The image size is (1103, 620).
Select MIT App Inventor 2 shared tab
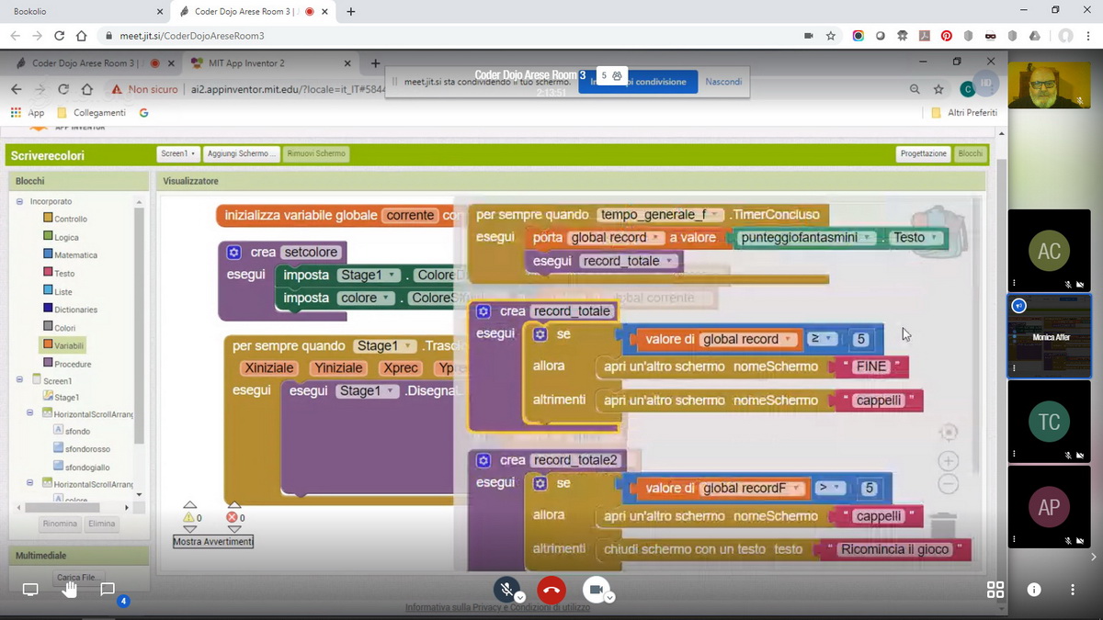point(270,63)
